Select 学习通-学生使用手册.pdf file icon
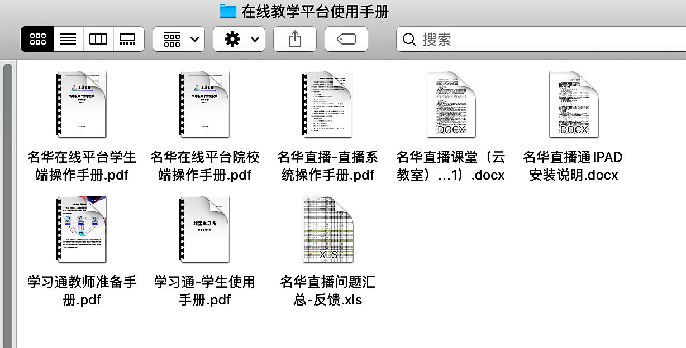Image resolution: width=686 pixels, height=348 pixels. click(x=204, y=229)
